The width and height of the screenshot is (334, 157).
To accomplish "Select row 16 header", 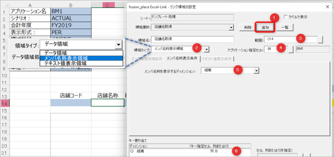I will click(x=5, y=118).
